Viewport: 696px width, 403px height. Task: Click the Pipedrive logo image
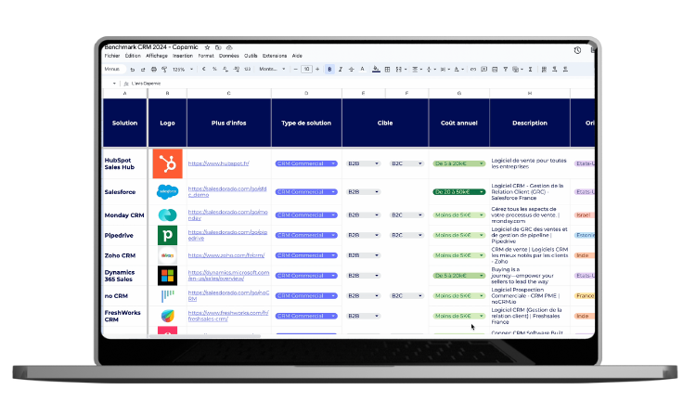[x=167, y=235]
